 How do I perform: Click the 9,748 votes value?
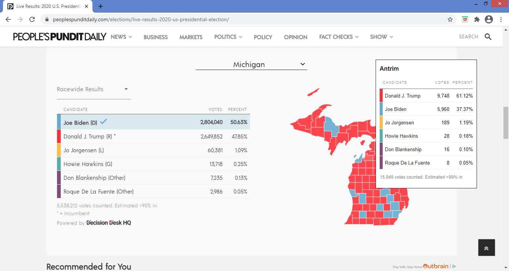pos(443,96)
